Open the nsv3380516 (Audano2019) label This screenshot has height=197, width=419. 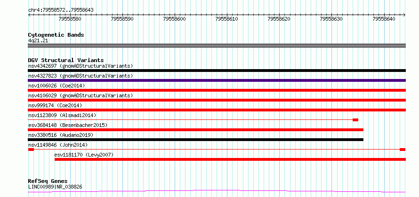pos(61,135)
